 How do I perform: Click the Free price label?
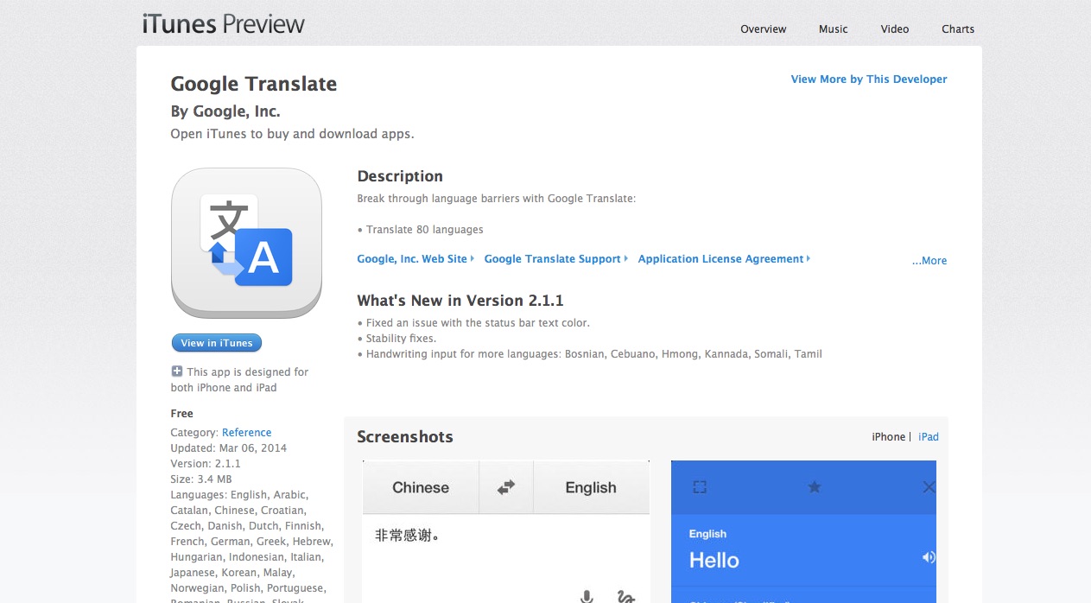(182, 414)
